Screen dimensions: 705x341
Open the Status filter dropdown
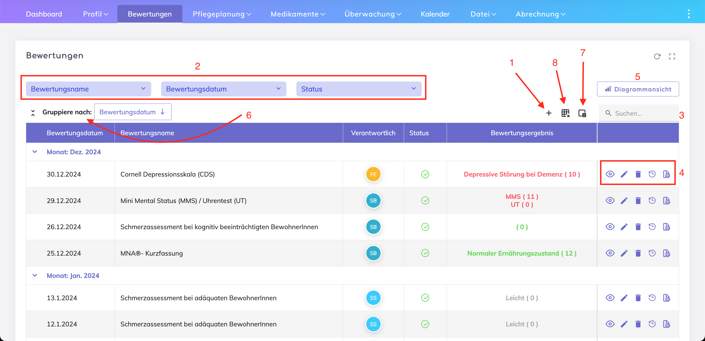tap(359, 89)
